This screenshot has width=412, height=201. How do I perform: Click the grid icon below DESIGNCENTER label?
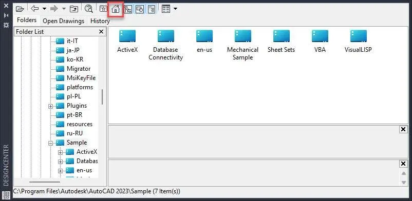7,195
